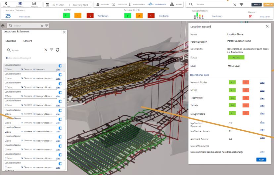The image size is (274, 175).
Task: Click the green Seismic Events badge 9
Action: pos(128,16)
